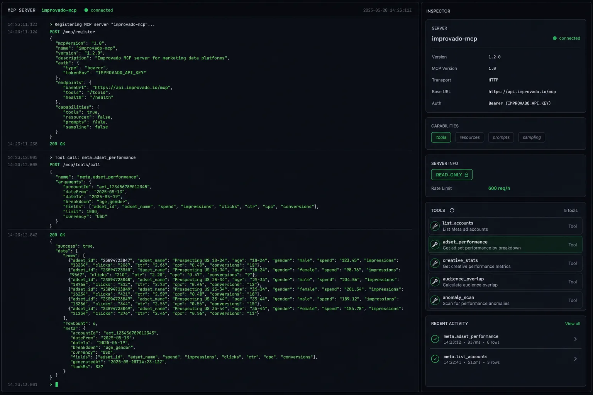Click success check icon for meta.adset_performance activity
Image resolution: width=593 pixels, height=395 pixels.
[x=435, y=339]
